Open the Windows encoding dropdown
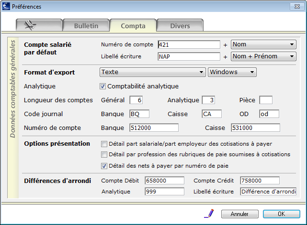 click(x=232, y=72)
